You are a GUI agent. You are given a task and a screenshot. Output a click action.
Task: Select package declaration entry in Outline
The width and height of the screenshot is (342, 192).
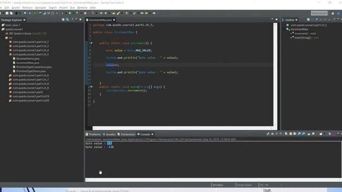coord(308,25)
